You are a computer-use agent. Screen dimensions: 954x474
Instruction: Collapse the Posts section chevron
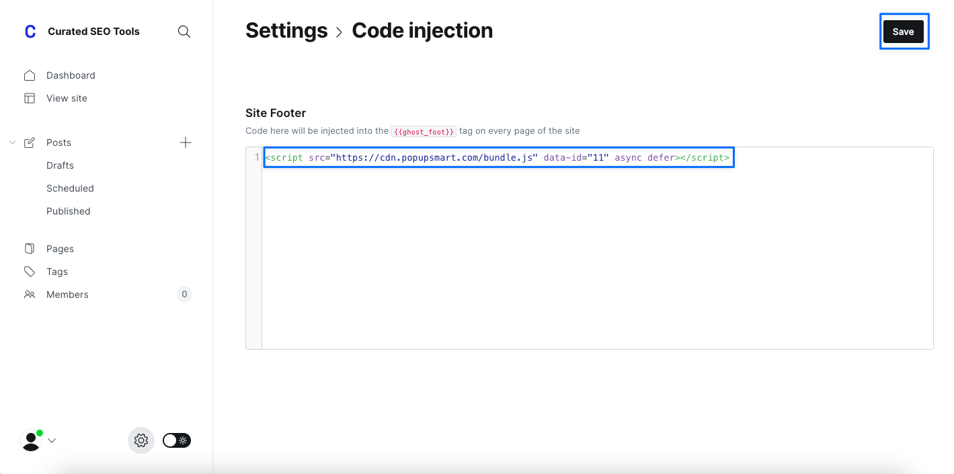tap(12, 143)
